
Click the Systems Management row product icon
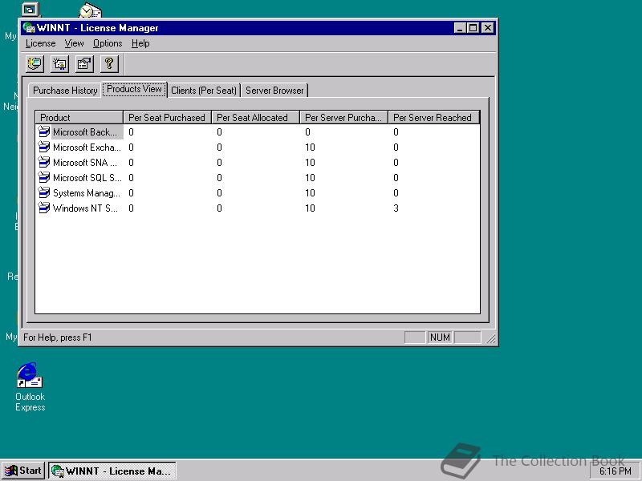[44, 192]
